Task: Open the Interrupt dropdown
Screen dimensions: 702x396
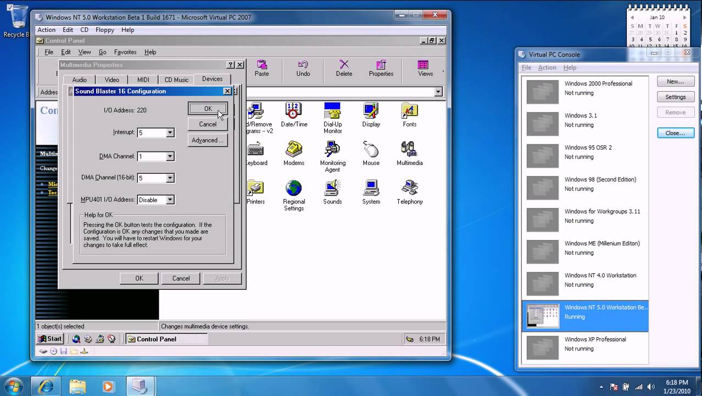Action: point(170,133)
